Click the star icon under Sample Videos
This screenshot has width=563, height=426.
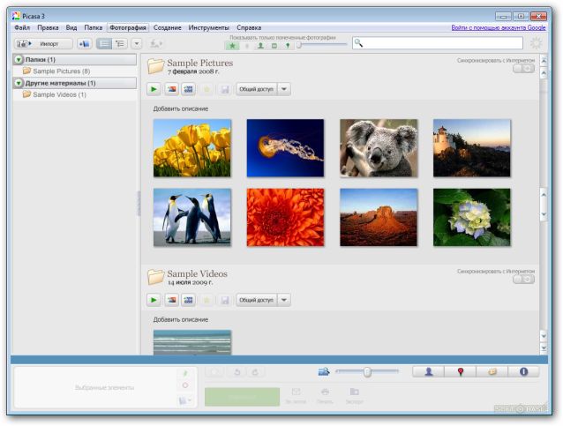(x=206, y=300)
